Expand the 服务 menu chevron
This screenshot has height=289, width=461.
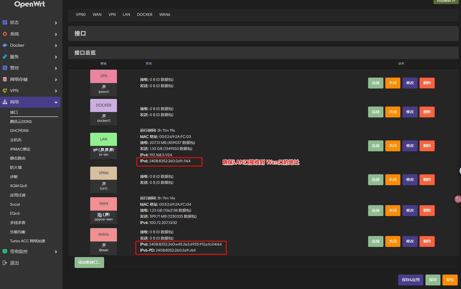click(x=56, y=57)
